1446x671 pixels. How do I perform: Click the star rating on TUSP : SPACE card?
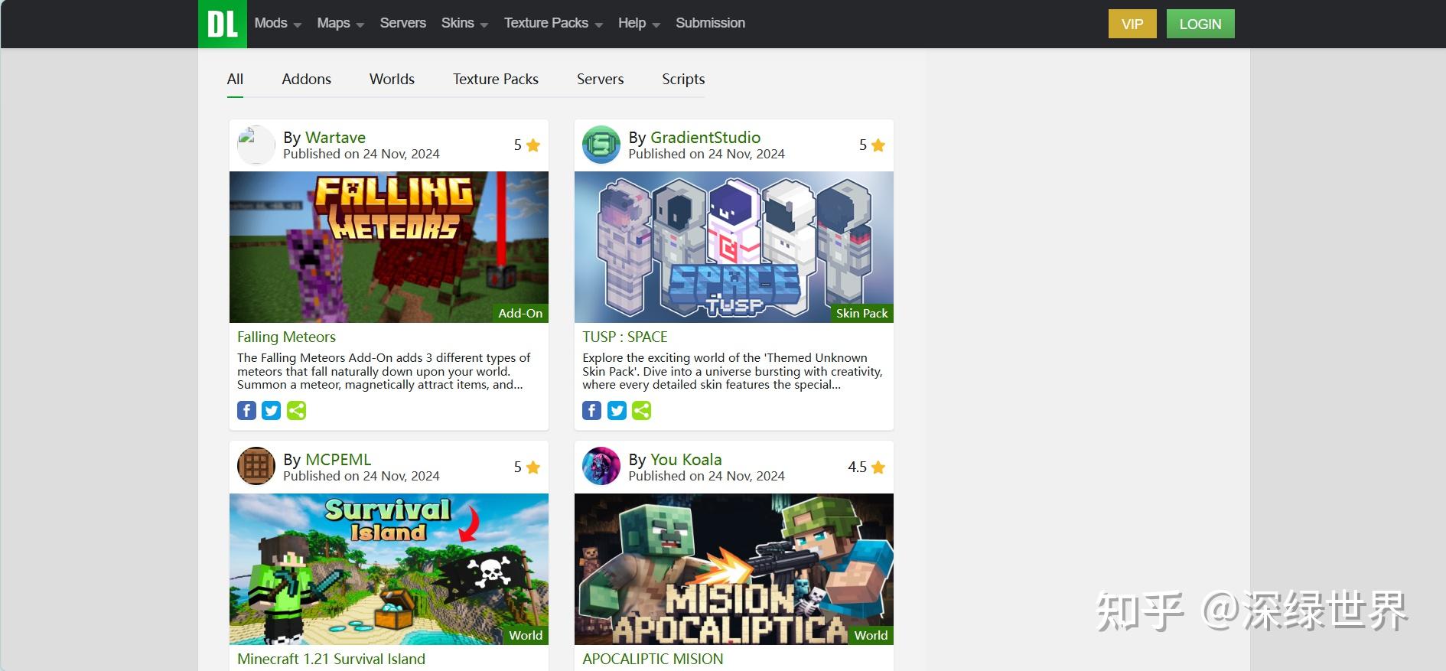[872, 145]
